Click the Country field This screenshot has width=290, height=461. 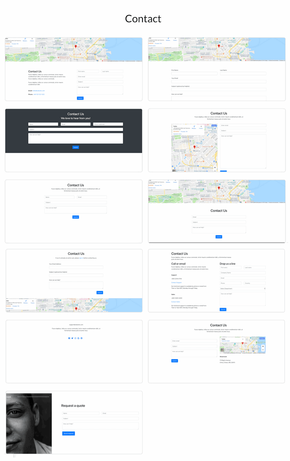(254, 283)
